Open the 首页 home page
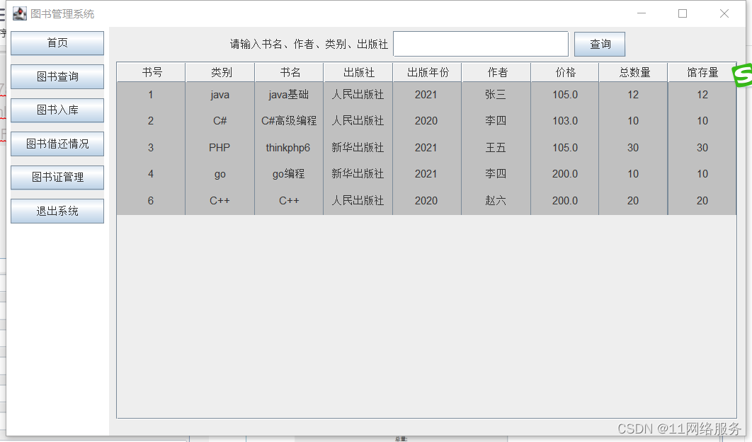 tap(57, 43)
